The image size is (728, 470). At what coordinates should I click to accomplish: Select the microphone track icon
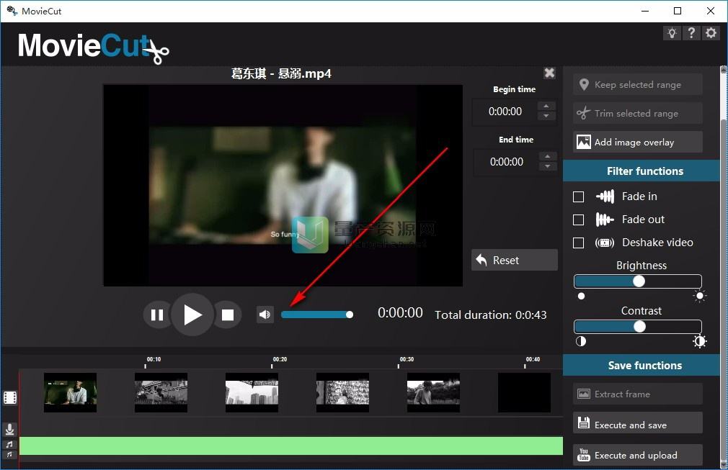(9, 429)
